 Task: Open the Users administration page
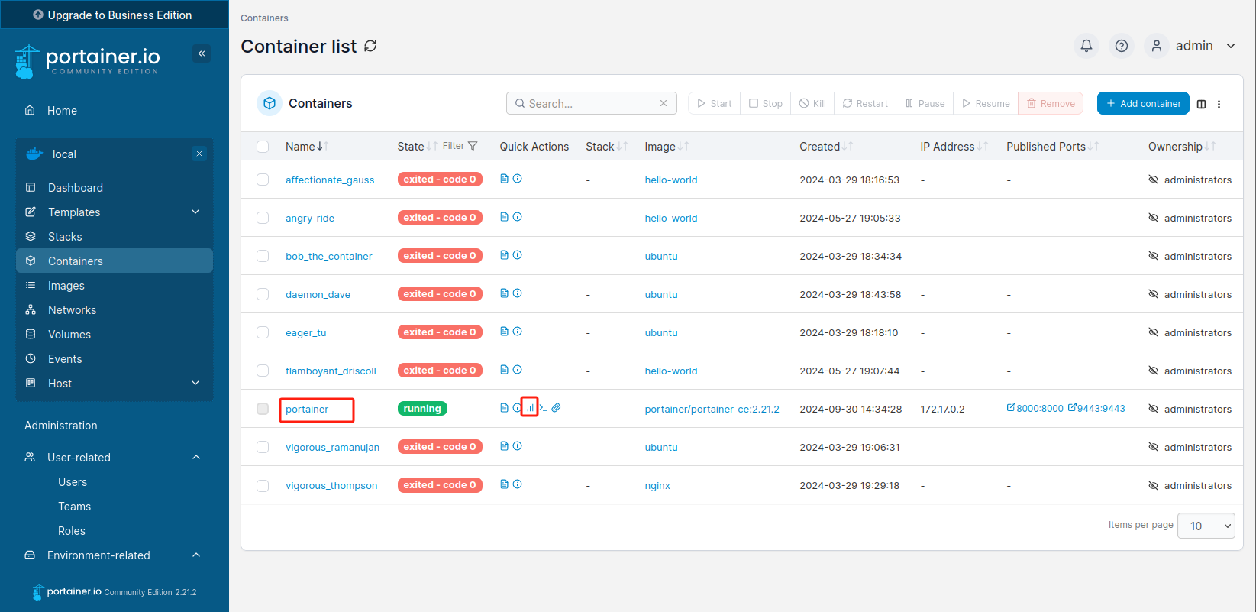(73, 482)
